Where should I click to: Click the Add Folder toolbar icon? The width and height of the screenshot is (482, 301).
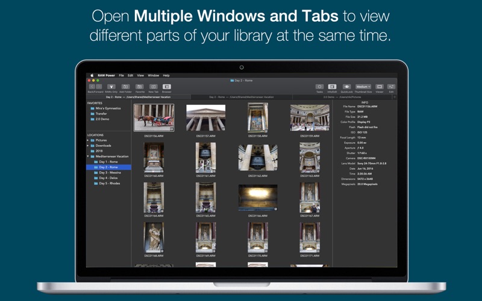pyautogui.click(x=126, y=87)
